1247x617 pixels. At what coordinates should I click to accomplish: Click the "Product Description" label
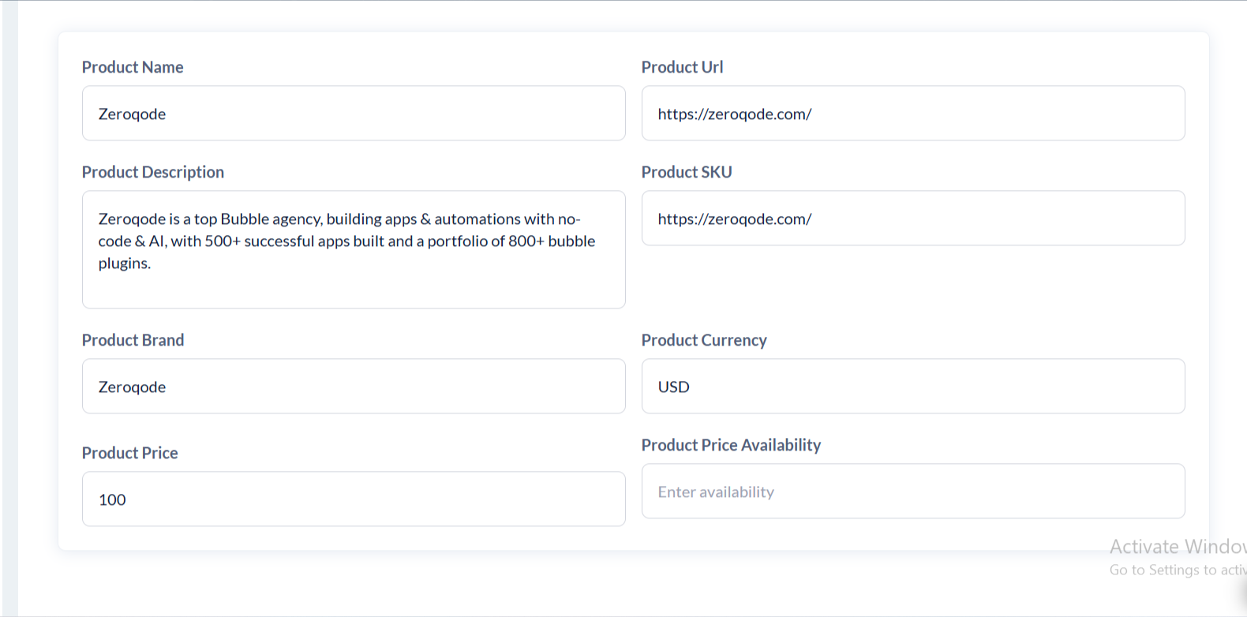(153, 172)
